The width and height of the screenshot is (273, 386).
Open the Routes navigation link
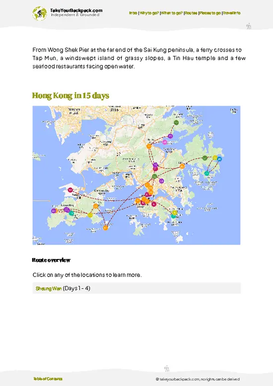(191, 13)
